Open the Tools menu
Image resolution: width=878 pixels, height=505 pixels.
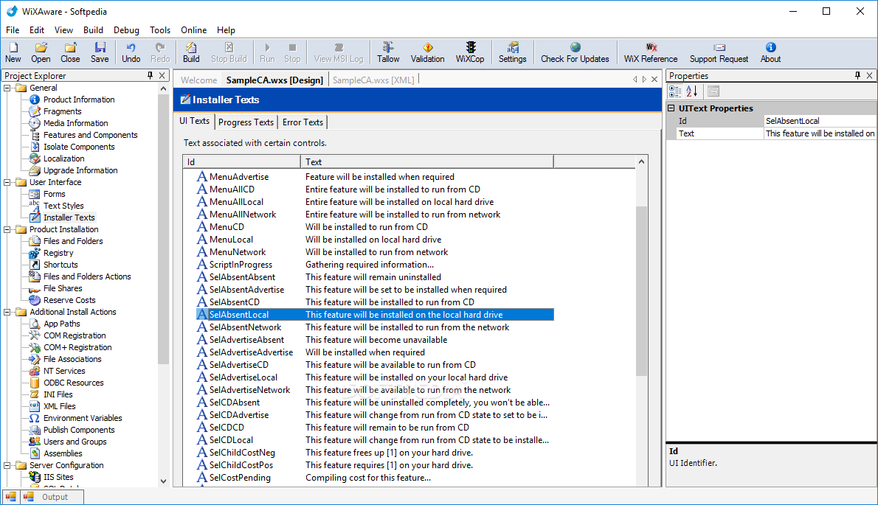tap(159, 30)
